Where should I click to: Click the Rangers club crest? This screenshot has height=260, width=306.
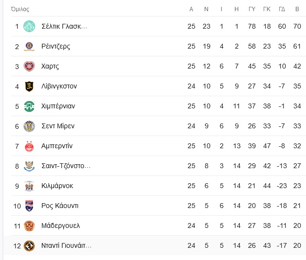pos(29,46)
